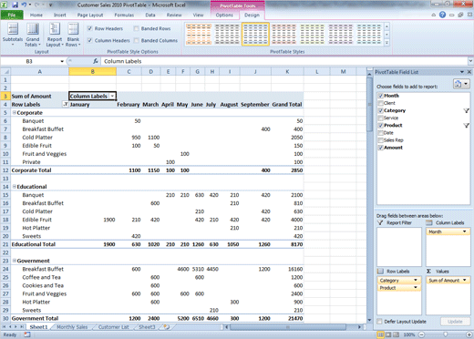
Task: Check the Sales Rep field checkbox
Action: coord(380,140)
